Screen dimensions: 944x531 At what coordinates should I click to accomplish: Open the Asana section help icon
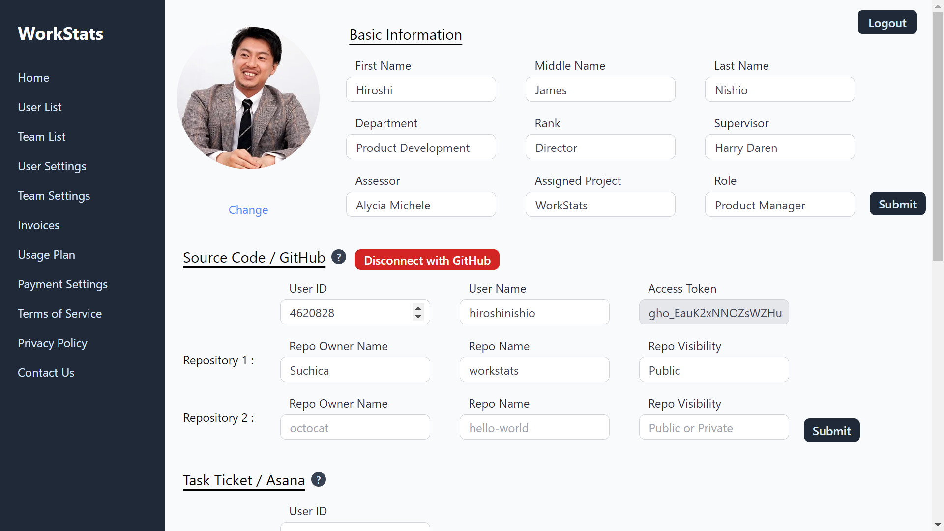(x=319, y=480)
